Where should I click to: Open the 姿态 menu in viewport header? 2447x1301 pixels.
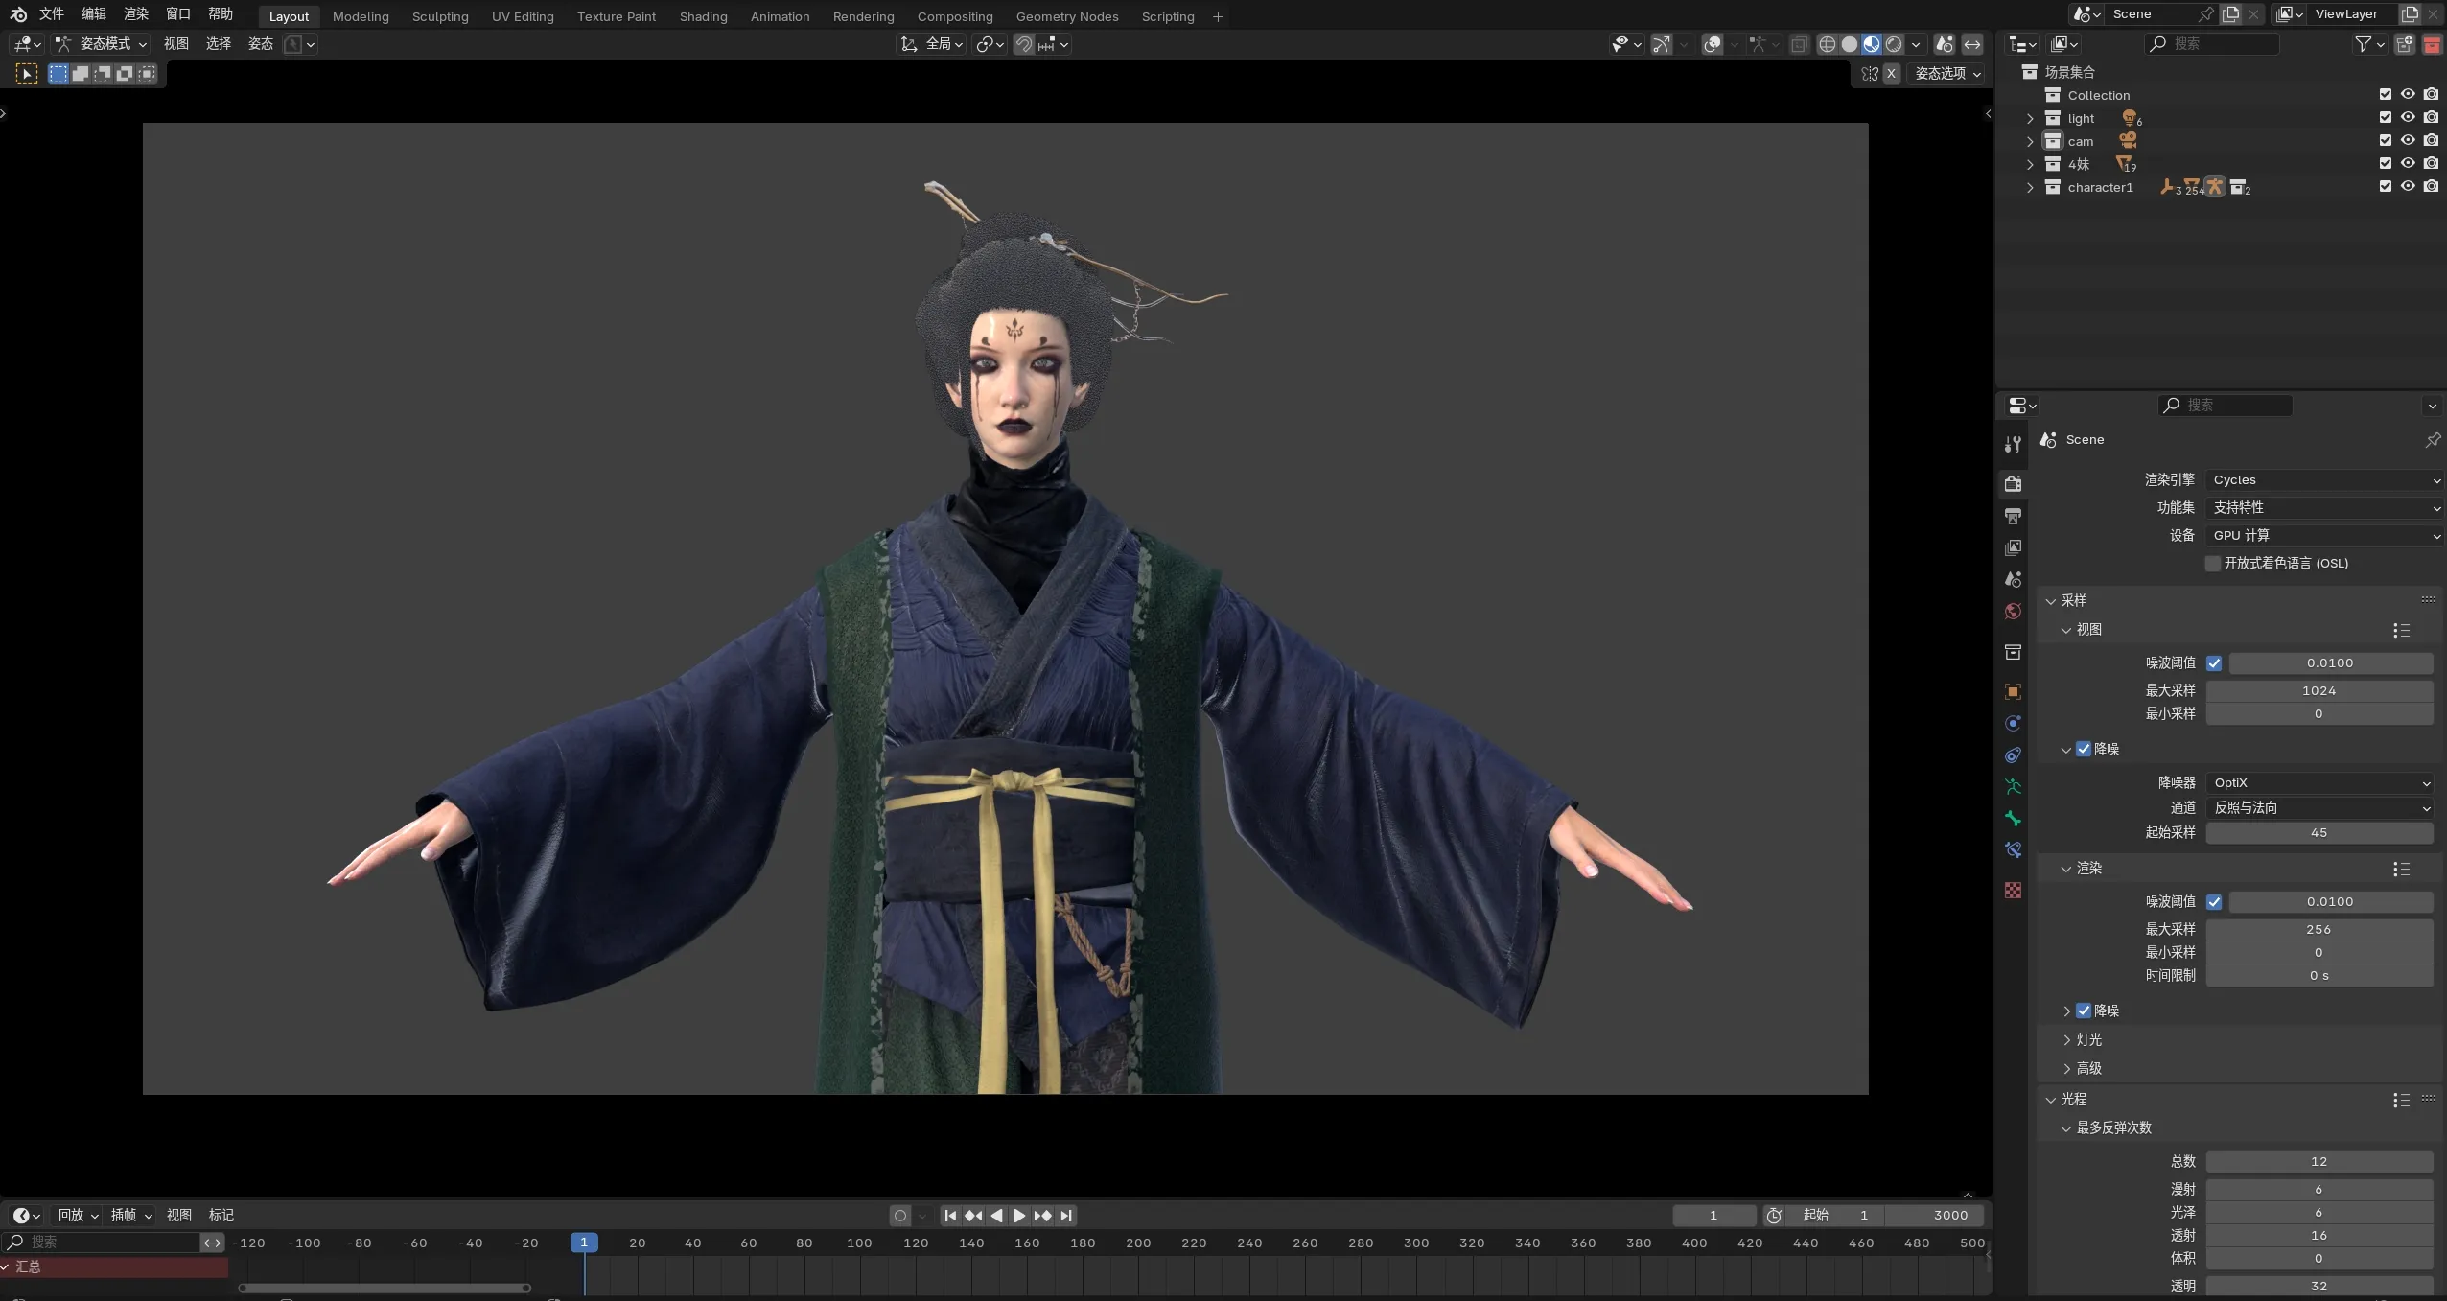pyautogui.click(x=260, y=44)
